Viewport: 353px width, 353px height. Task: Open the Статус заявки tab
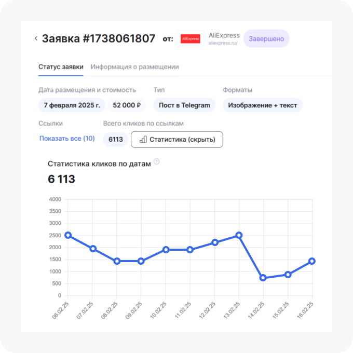61,67
